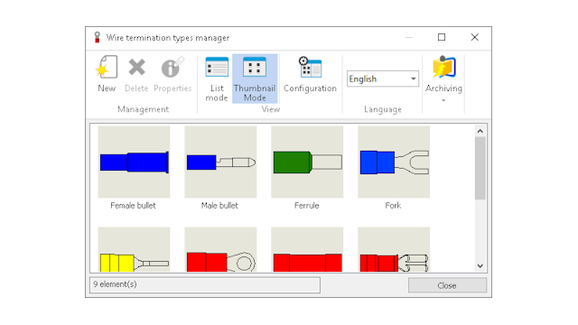Open the English language dropdown

(383, 79)
